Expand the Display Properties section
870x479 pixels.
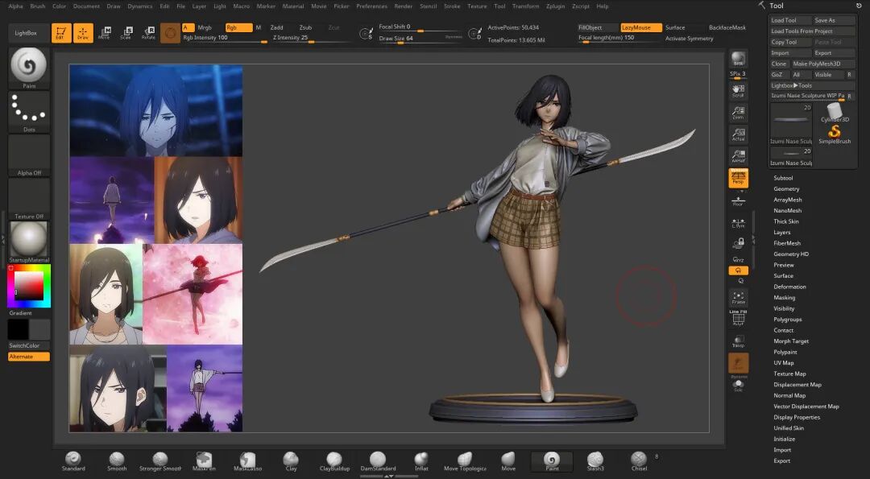coord(797,417)
